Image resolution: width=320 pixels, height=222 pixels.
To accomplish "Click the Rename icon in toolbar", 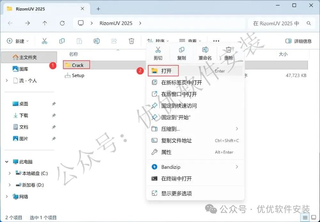I will click(97, 41).
